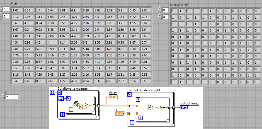
Task: Click the Array cell containing 5.64
Action: 52,10
